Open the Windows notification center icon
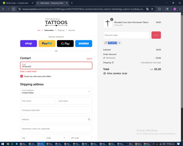 point(178,144)
